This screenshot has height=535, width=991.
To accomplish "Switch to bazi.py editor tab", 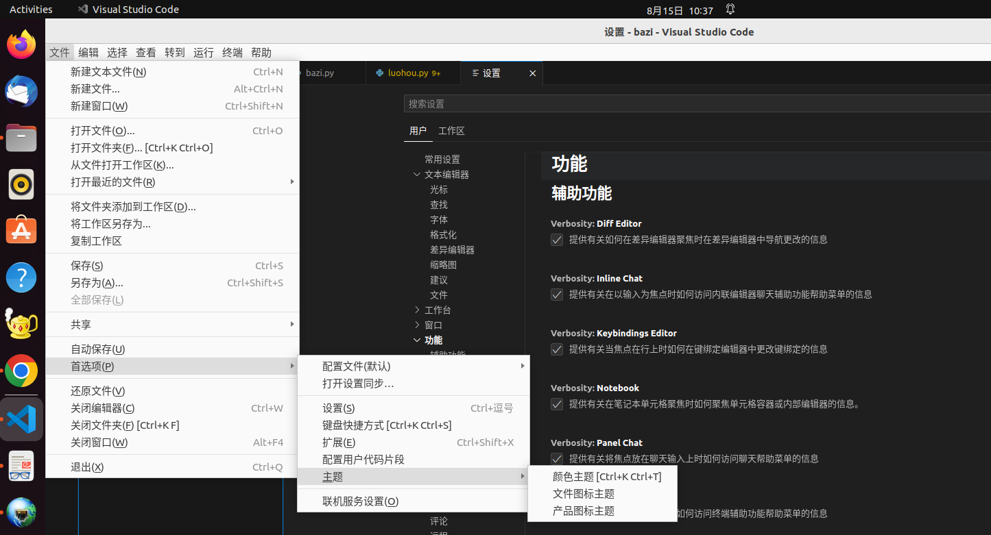I will pyautogui.click(x=332, y=73).
